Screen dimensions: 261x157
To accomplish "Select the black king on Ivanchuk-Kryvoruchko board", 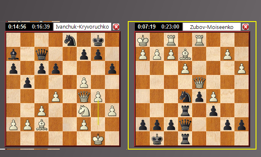I will point(98,40).
